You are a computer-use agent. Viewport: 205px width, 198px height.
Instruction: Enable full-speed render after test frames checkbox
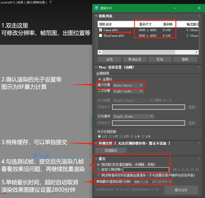(99, 175)
